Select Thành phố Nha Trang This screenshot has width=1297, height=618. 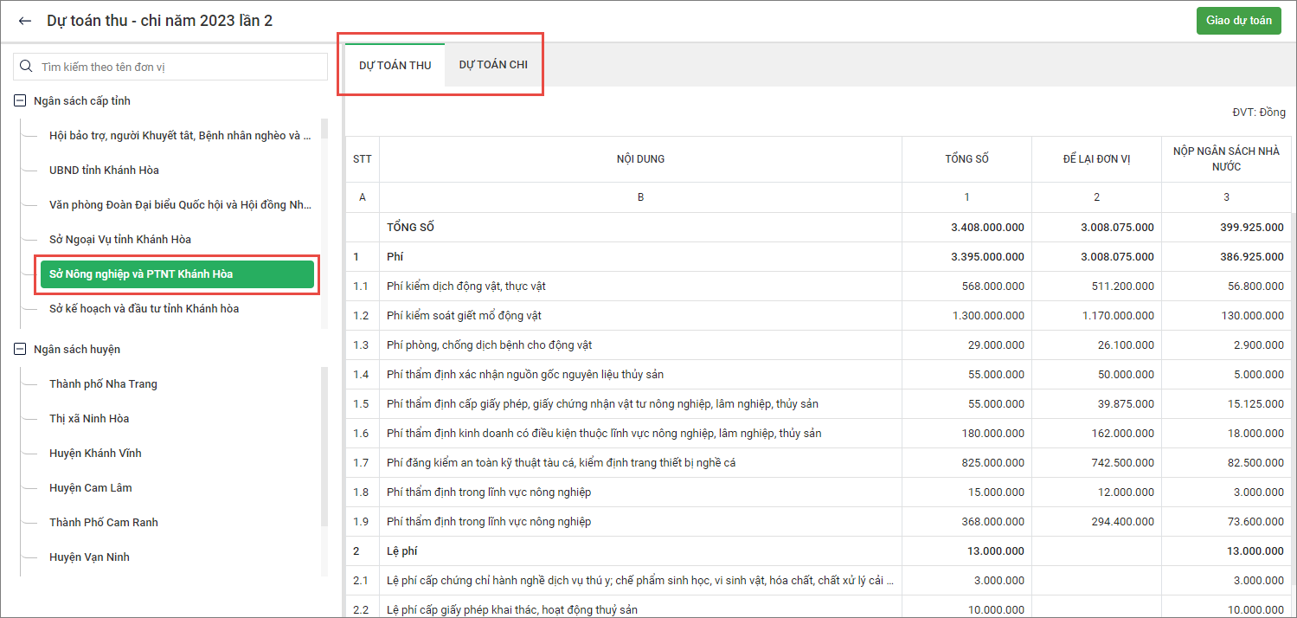103,384
